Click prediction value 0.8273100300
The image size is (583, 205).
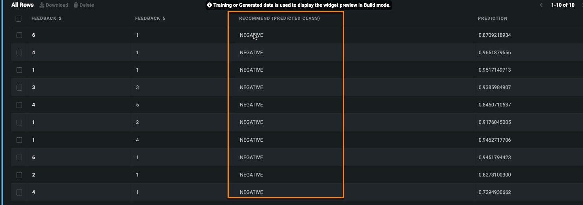[494, 175]
